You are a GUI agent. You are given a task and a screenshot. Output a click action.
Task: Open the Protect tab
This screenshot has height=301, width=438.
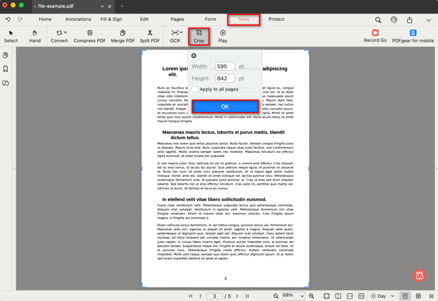(276, 19)
